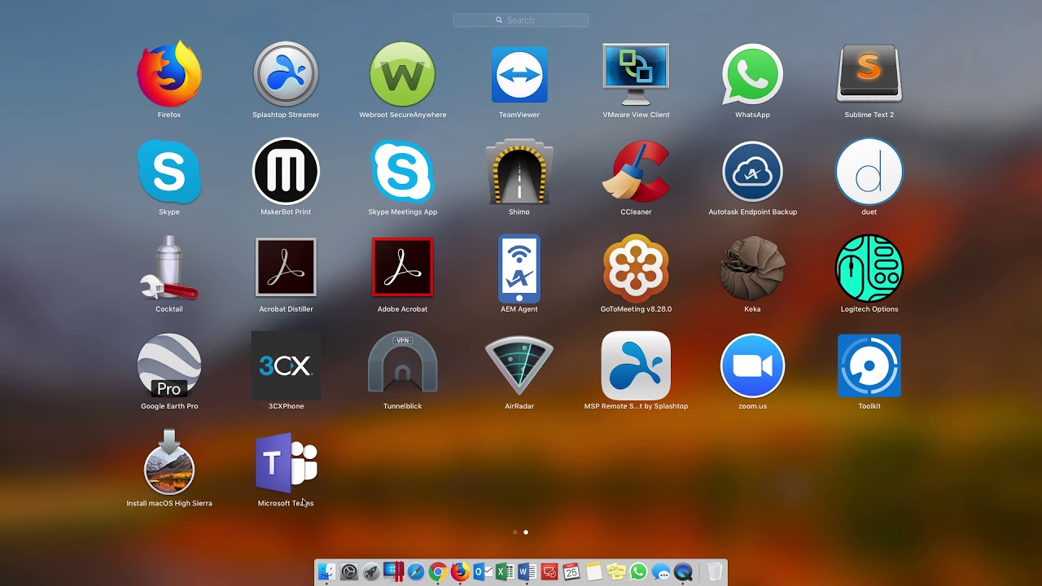Open Keka archiver
1042x586 pixels.
click(x=752, y=268)
